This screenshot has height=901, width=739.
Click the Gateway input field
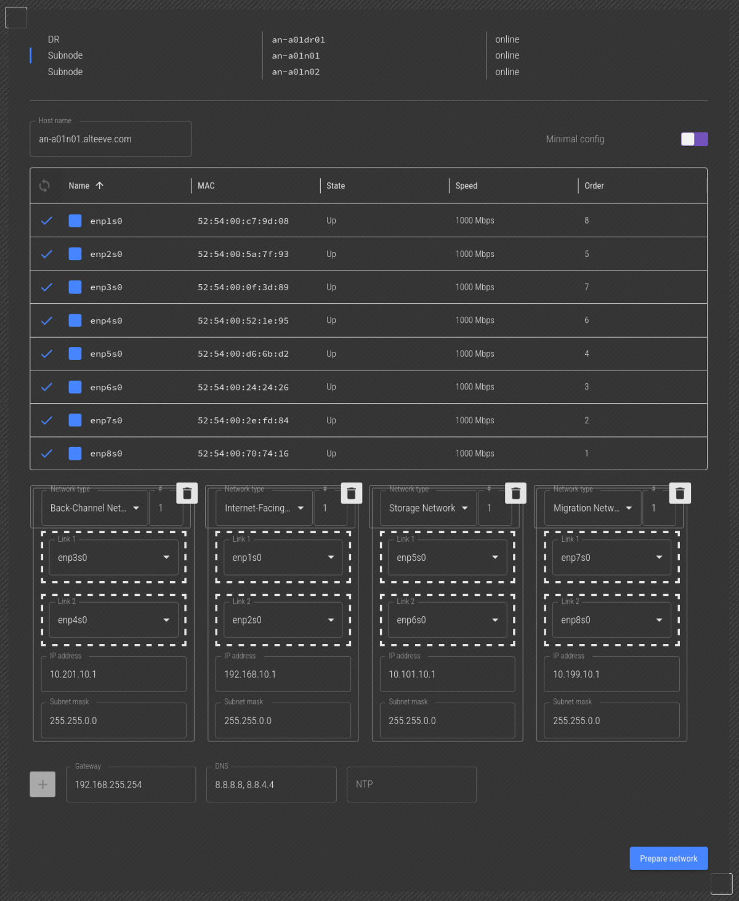pos(131,785)
